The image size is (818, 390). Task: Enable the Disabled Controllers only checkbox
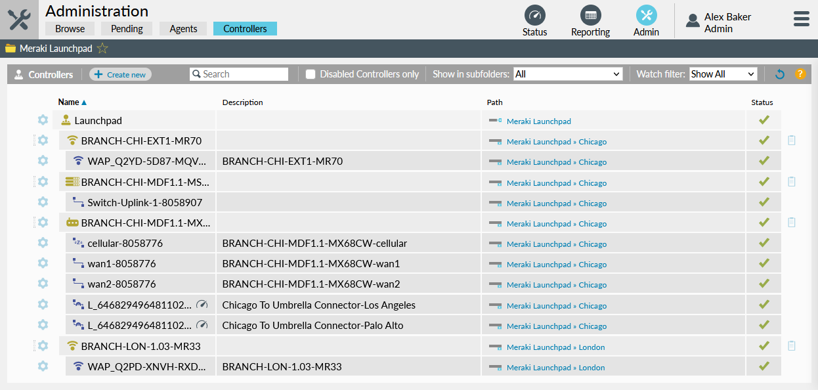tap(310, 74)
